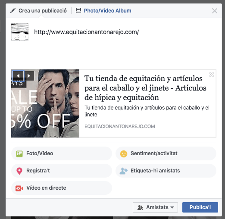Image resolution: width=225 pixels, height=219 pixels.
Task: Click the profile picture thumbnail
Action: pyautogui.click(x=20, y=32)
